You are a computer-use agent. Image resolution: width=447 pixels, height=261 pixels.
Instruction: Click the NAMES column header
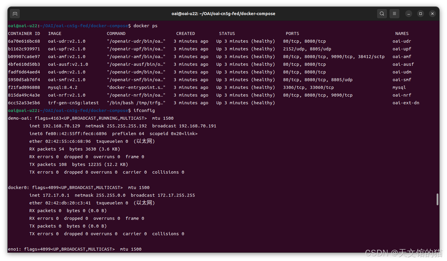coord(402,33)
